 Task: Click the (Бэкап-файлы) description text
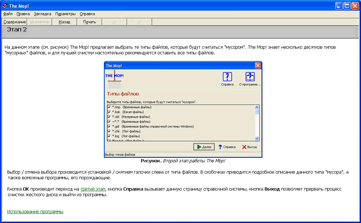pos(133,112)
